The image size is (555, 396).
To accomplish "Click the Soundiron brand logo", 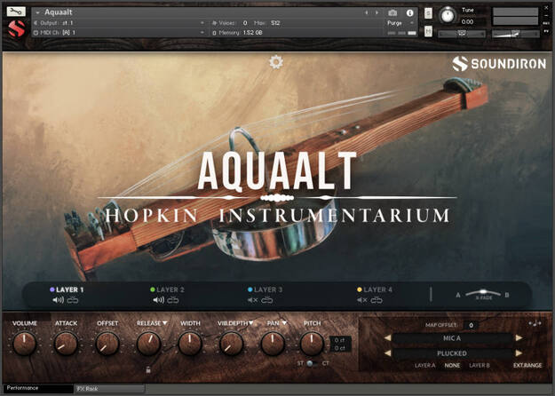I will click(x=499, y=64).
